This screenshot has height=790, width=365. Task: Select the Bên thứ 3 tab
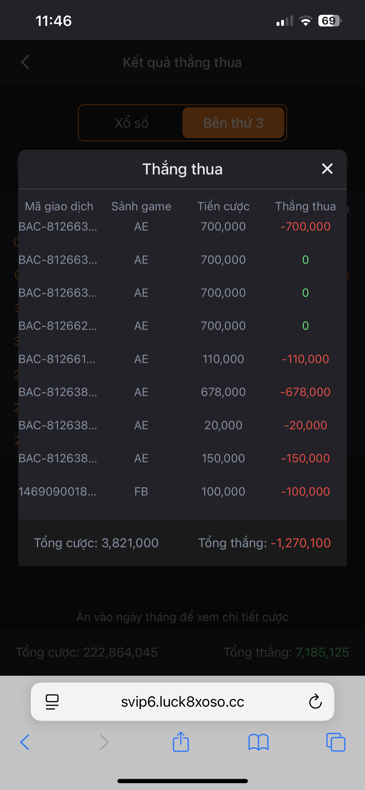(233, 123)
